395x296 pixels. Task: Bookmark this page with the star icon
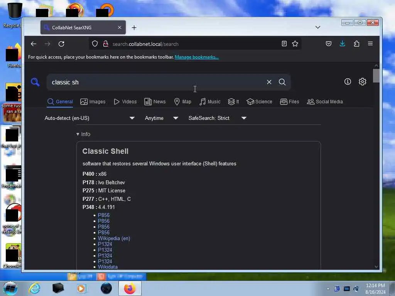click(x=295, y=44)
